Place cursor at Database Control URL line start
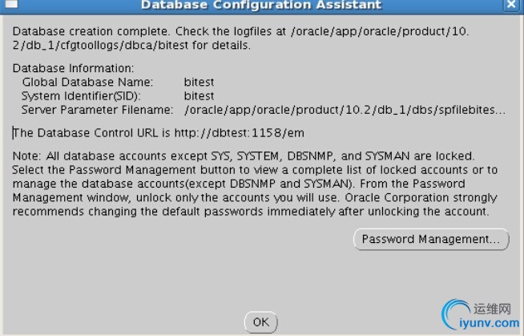The height and width of the screenshot is (336, 524). 14,133
